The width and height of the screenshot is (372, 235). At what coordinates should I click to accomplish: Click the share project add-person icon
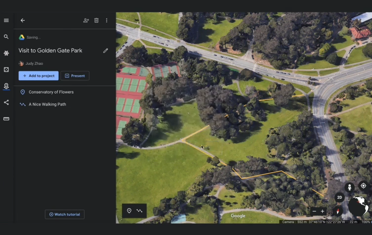point(86,20)
